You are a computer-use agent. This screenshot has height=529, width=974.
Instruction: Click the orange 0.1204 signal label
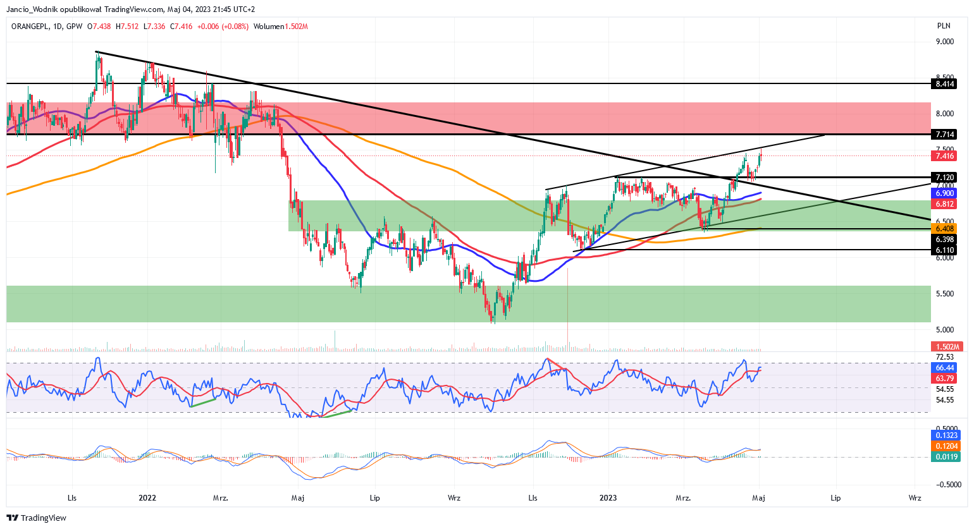coord(947,446)
